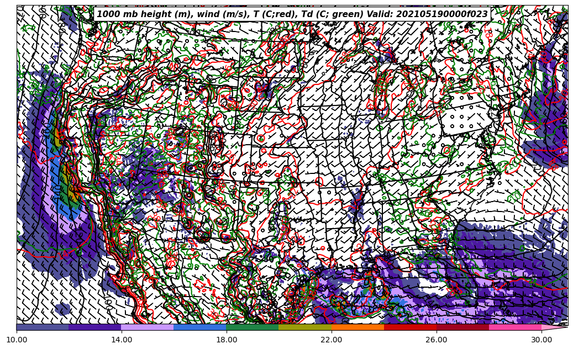
Task: Click the map title text box
Action: 292,14
